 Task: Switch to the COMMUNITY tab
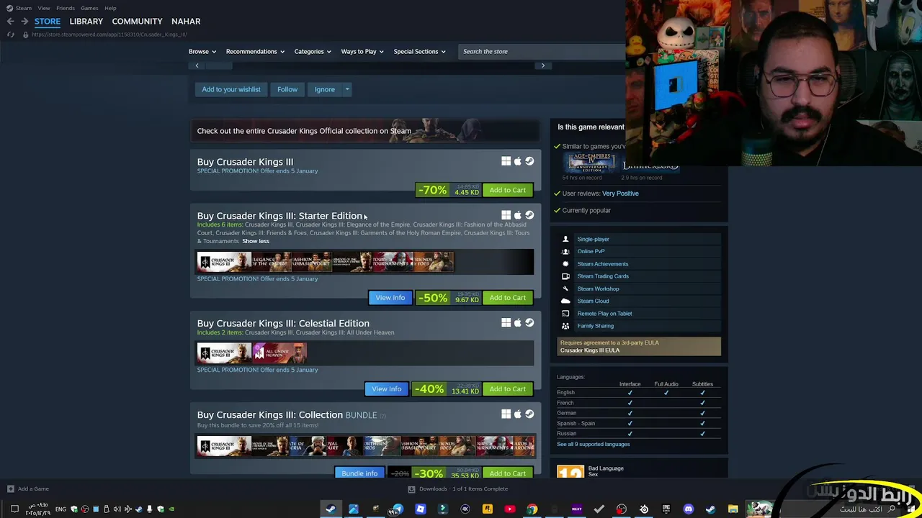click(x=137, y=22)
